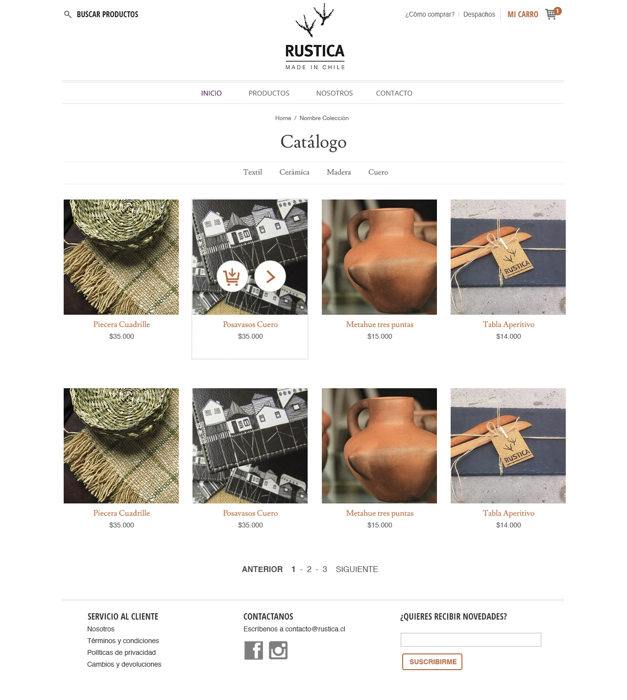Click the newsletter email input field
This screenshot has width=627, height=700.
471,640
